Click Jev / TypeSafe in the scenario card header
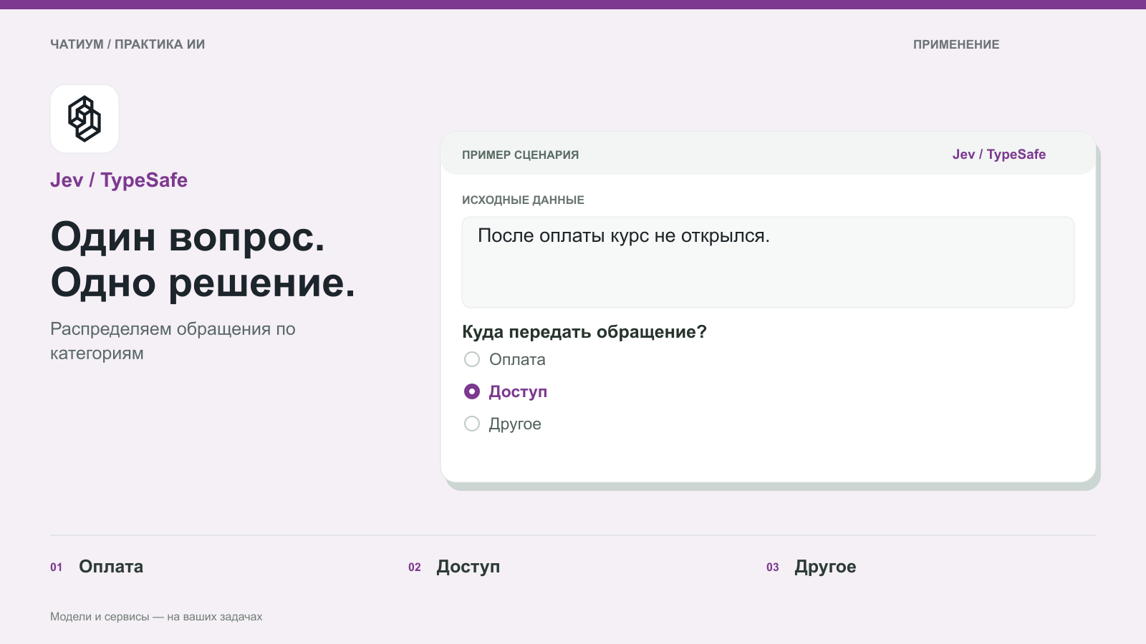The height and width of the screenshot is (644, 1146). point(999,155)
